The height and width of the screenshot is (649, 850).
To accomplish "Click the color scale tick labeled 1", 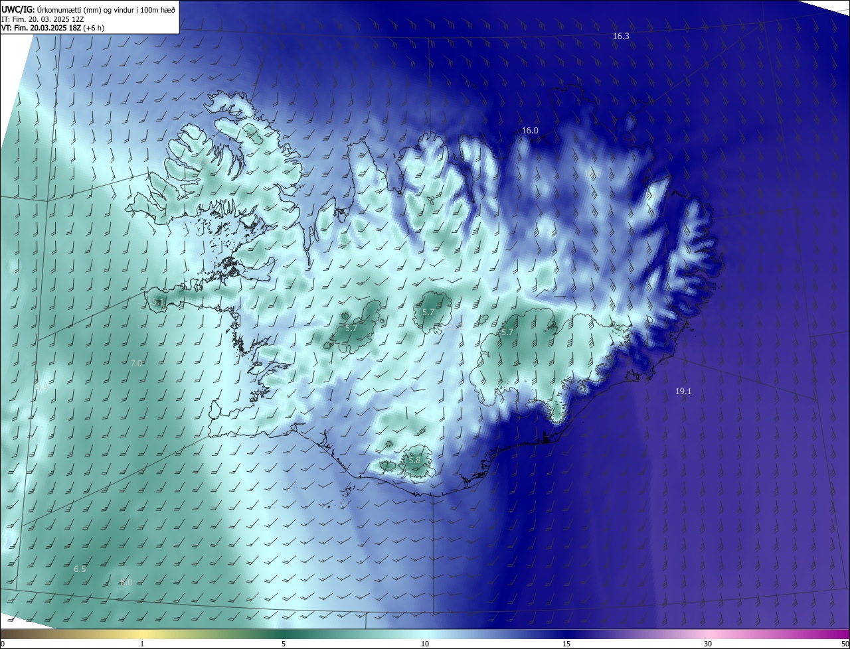I will [142, 644].
